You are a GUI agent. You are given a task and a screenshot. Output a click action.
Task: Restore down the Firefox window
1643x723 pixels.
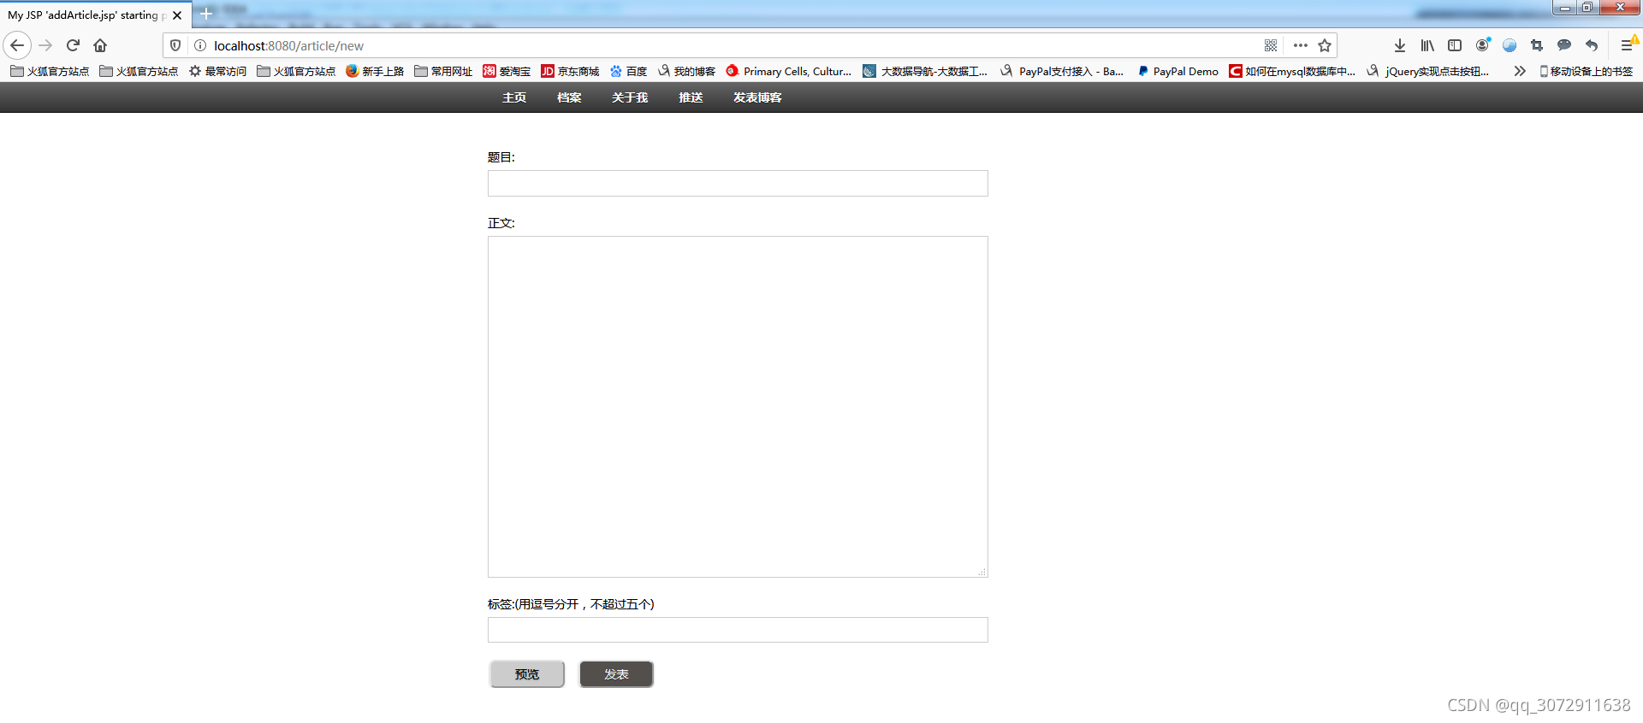tap(1587, 8)
